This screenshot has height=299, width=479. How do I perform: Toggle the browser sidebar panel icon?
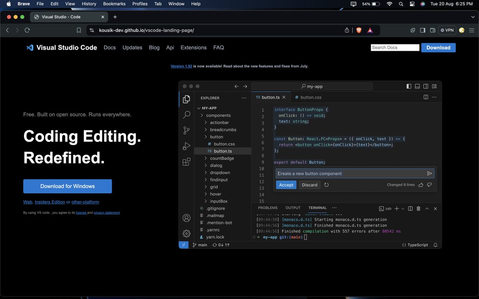(x=423, y=30)
